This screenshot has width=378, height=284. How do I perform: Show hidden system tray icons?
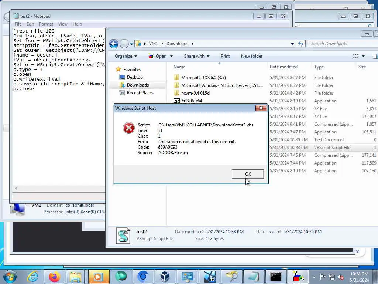point(314,277)
